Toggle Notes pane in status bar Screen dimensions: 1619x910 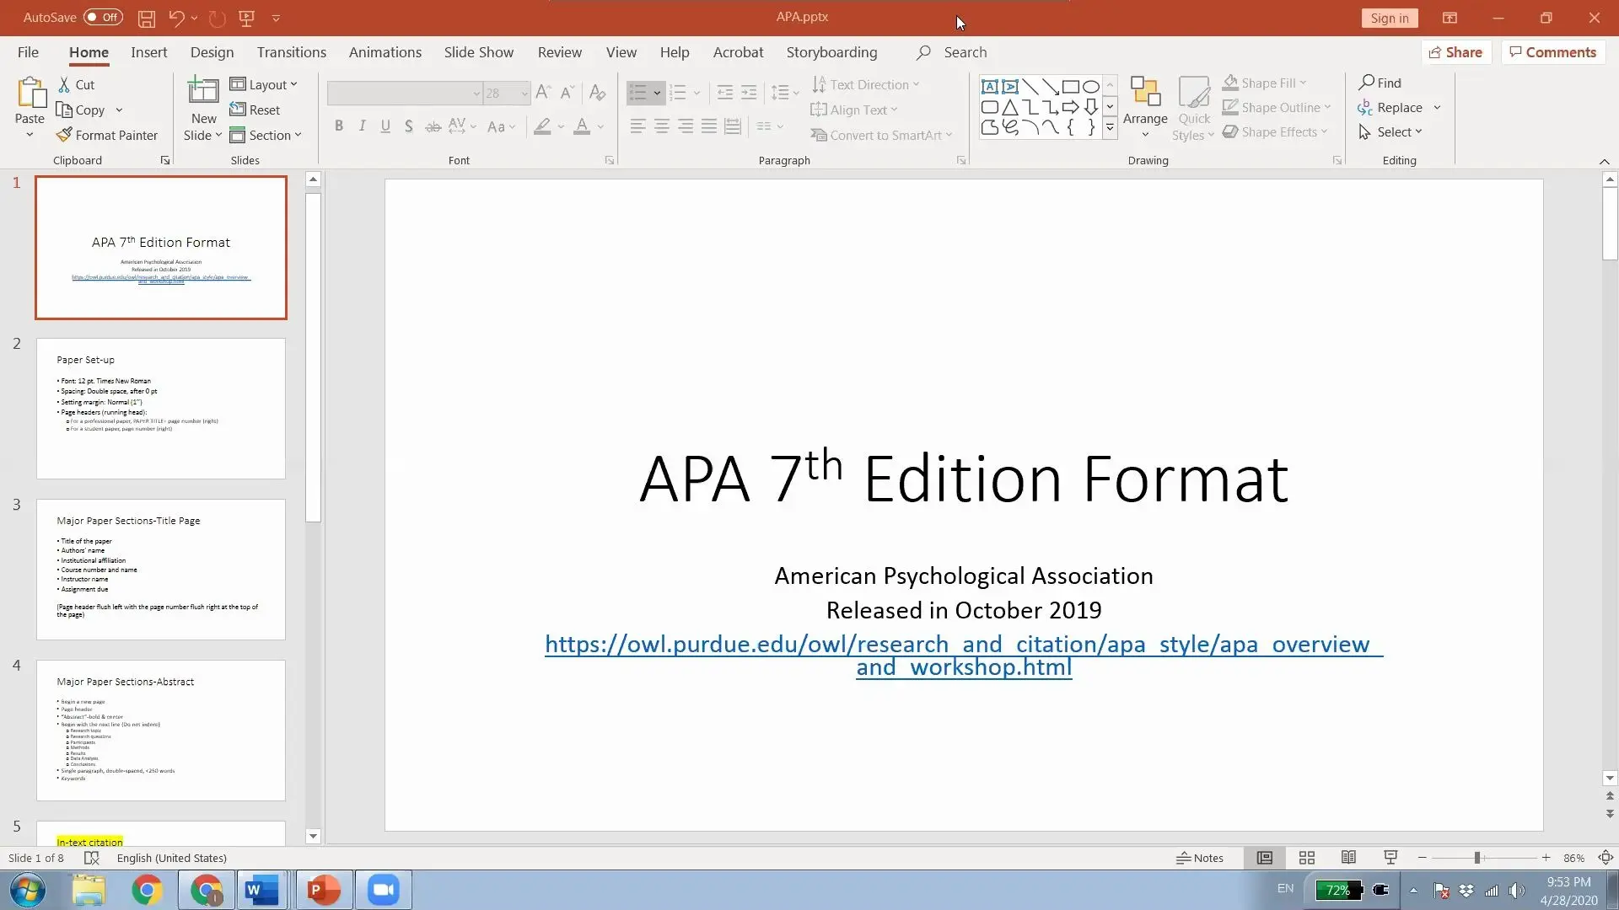(x=1200, y=858)
